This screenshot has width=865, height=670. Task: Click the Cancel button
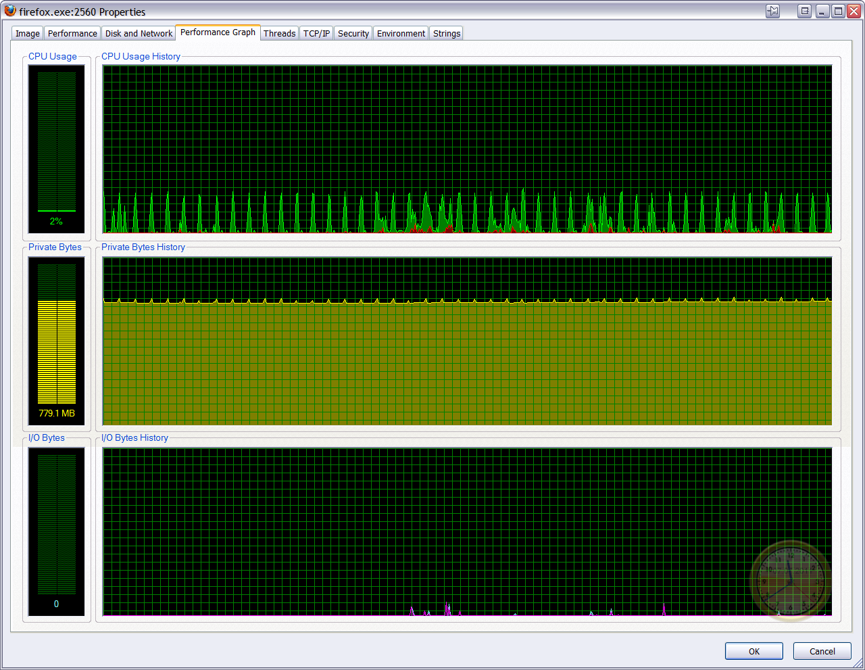click(822, 651)
